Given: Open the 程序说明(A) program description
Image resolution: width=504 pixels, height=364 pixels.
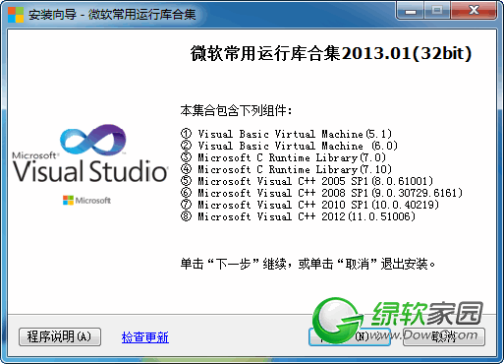Looking at the screenshot, I should pos(60,336).
